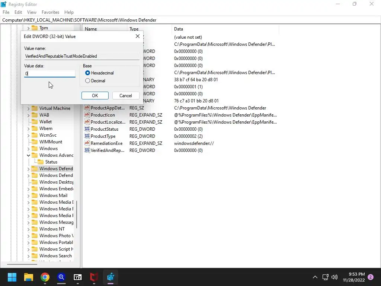The height and width of the screenshot is (286, 381).
Task: Select the Windows Embedd key
Action: [56, 189]
